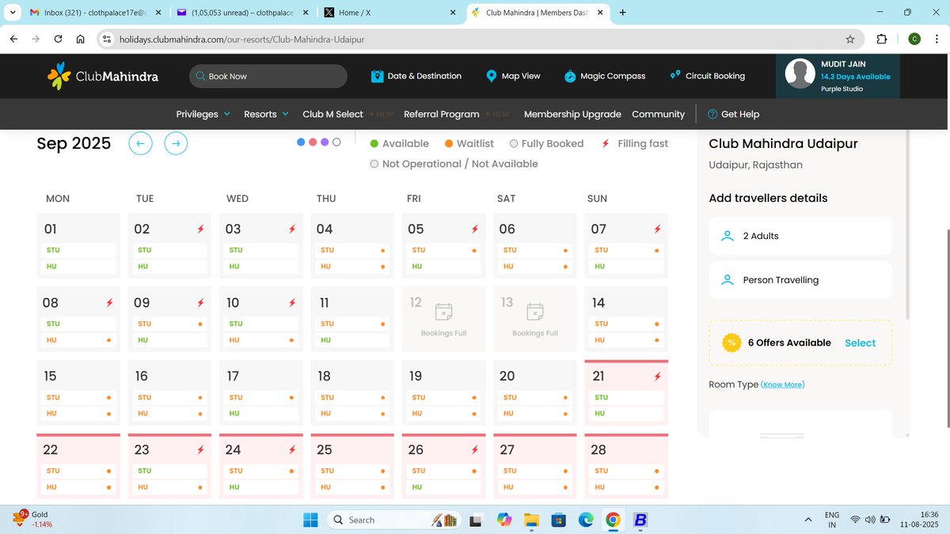950x534 pixels.
Task: Open a new browser tab
Action: click(622, 13)
